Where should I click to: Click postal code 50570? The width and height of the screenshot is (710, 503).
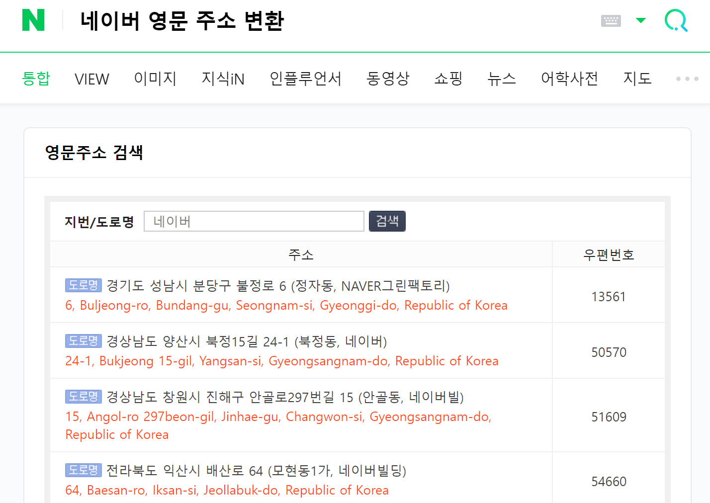tap(609, 352)
